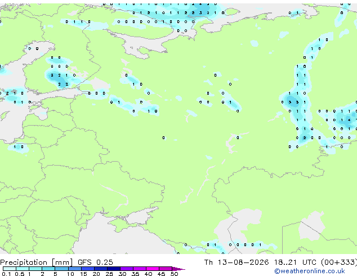The width and height of the screenshot is (357, 276).
Task: Select the 5–10 mm legend color box
Action: click(61, 269)
